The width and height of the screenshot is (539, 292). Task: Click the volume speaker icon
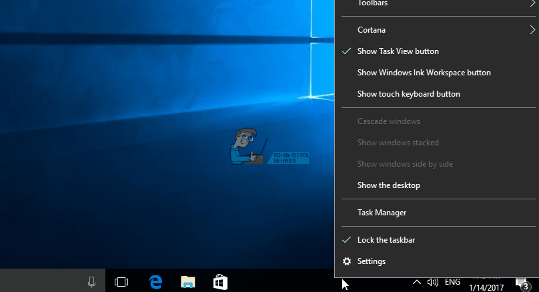433,283
